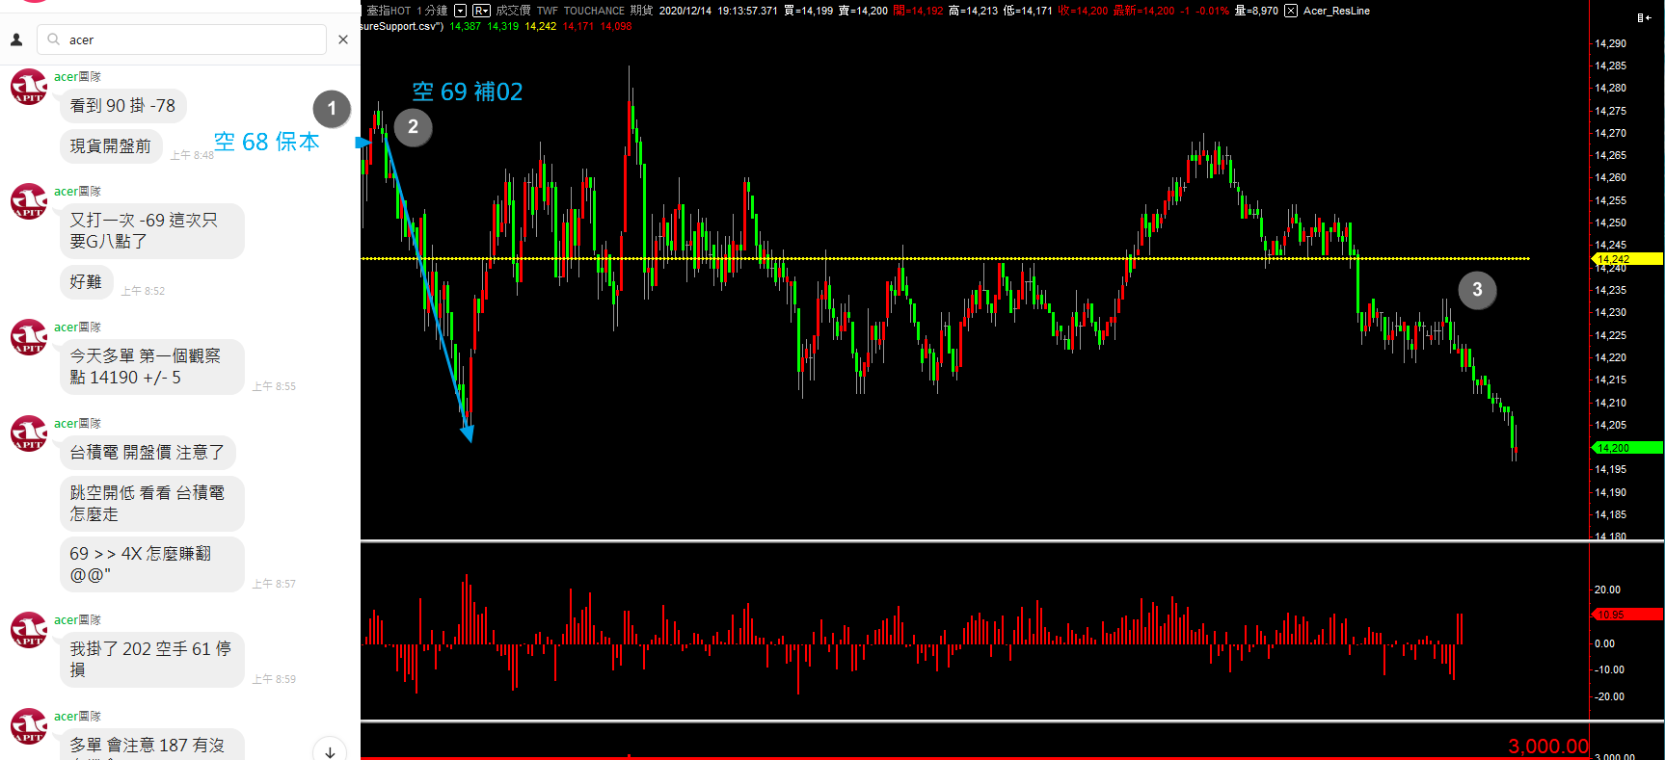The image size is (1665, 760).
Task: Open avatar for message 我掛了 202 空手
Action: tap(29, 630)
